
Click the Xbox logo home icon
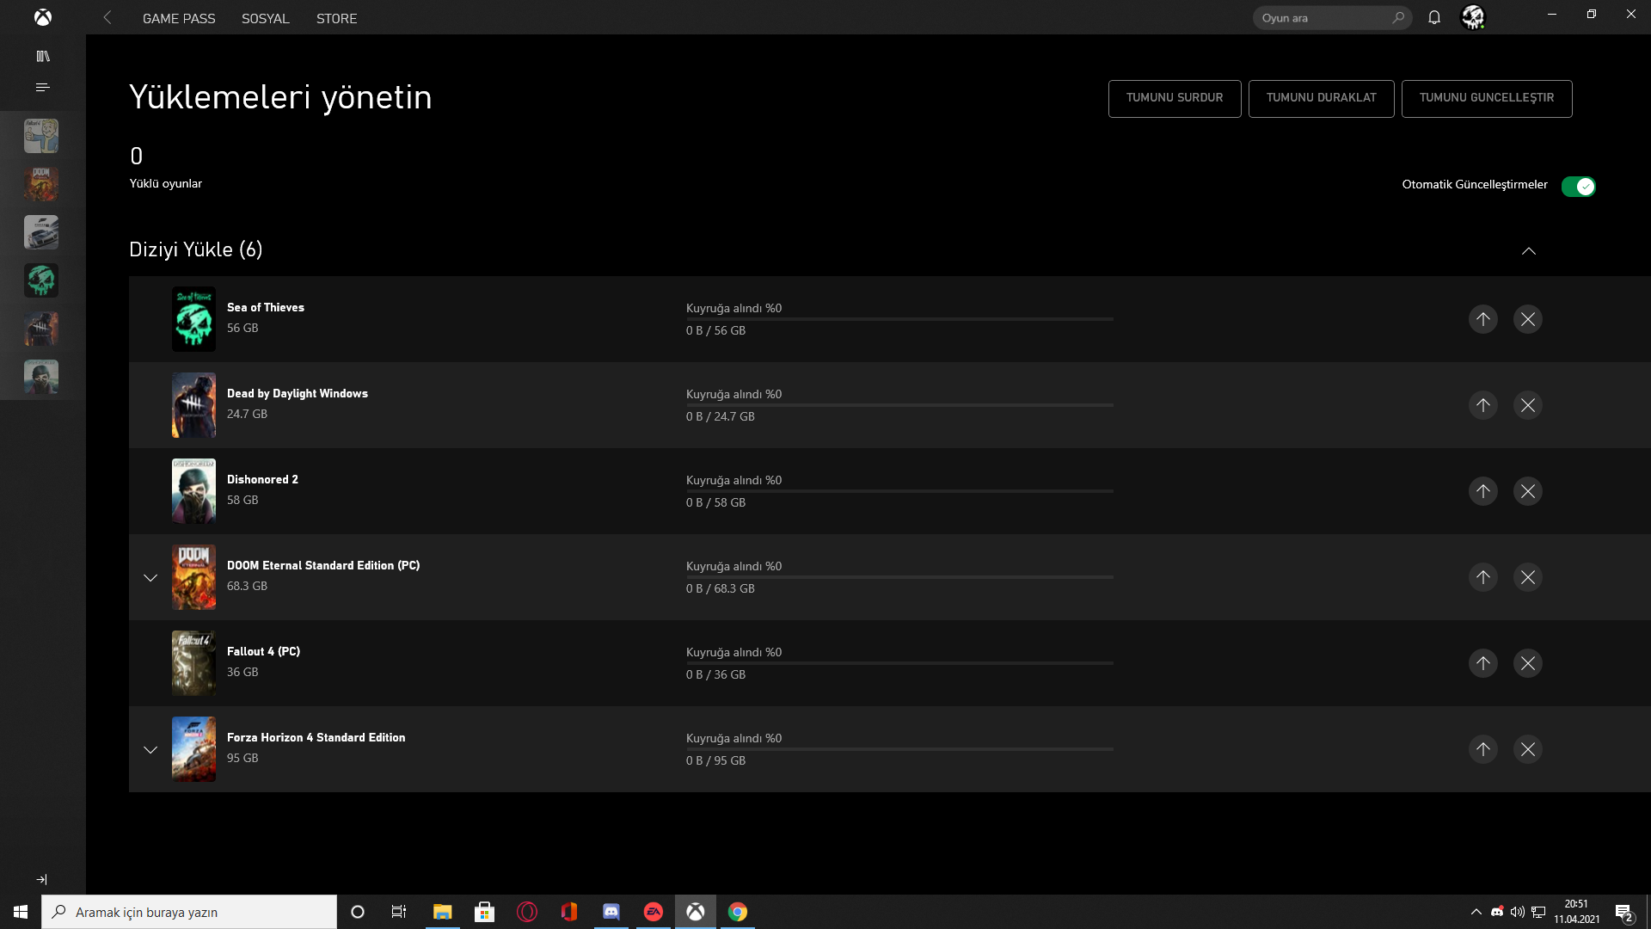click(x=43, y=17)
